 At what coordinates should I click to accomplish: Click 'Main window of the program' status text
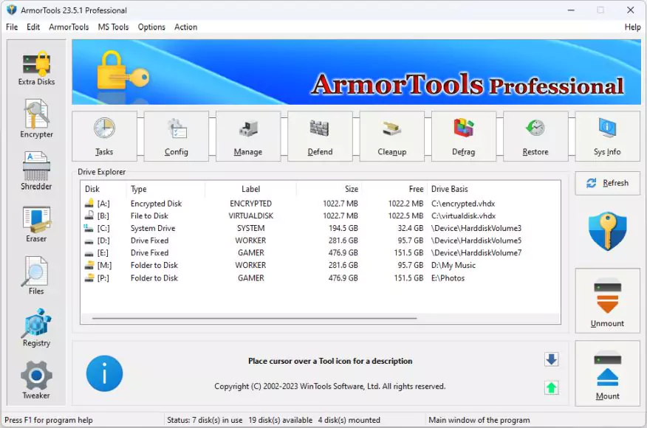tap(479, 420)
